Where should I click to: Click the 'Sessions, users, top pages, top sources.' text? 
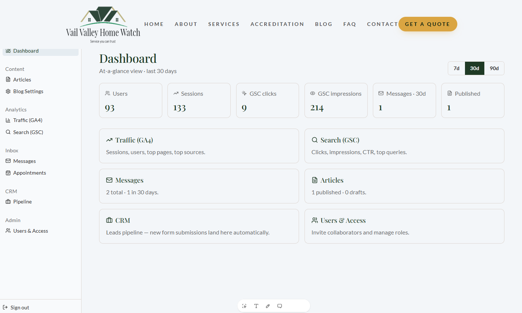click(x=156, y=152)
